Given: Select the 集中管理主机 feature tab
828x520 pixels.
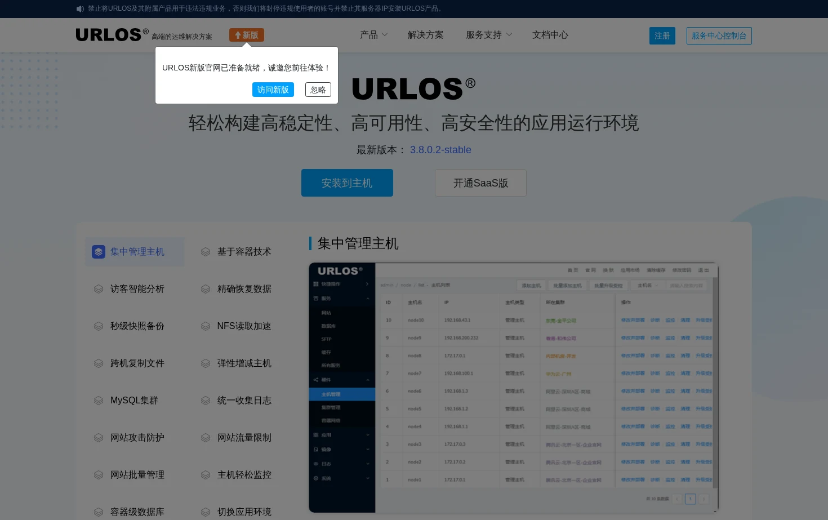Looking at the screenshot, I should [135, 252].
